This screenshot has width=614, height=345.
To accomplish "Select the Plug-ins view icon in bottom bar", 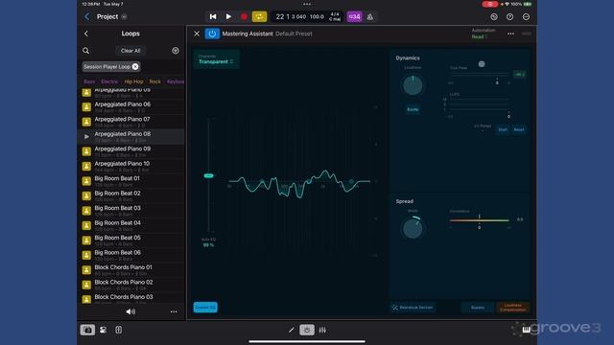I will point(307,330).
